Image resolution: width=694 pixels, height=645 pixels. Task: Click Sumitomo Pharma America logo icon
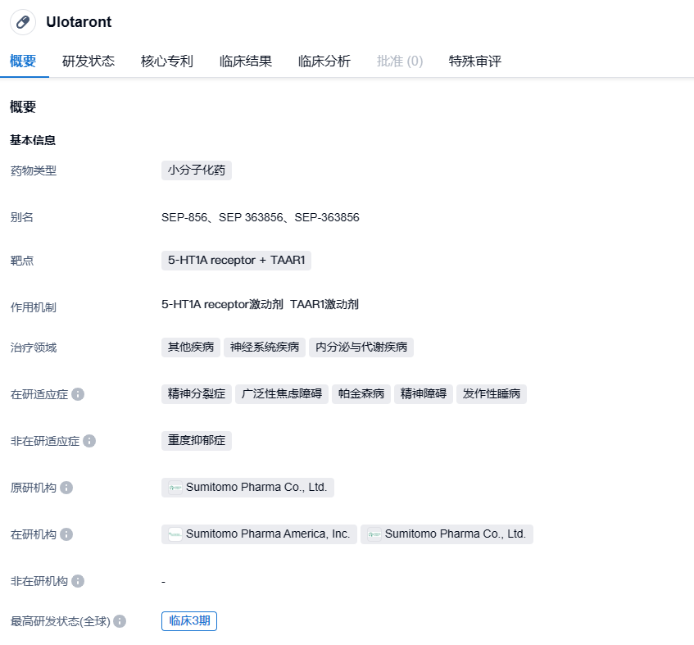click(x=175, y=534)
